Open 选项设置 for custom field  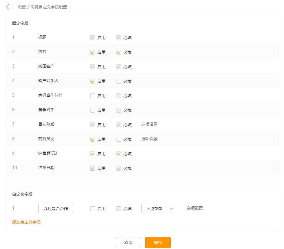point(195,208)
